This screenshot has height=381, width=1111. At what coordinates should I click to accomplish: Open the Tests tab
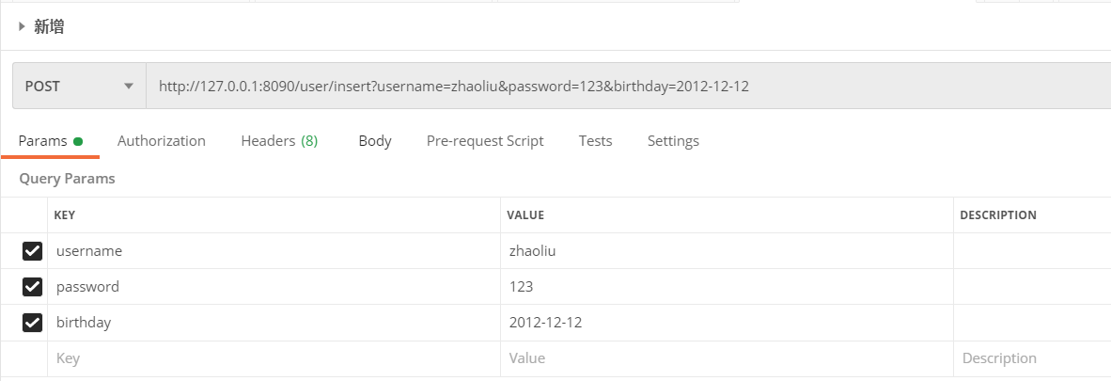[595, 141]
